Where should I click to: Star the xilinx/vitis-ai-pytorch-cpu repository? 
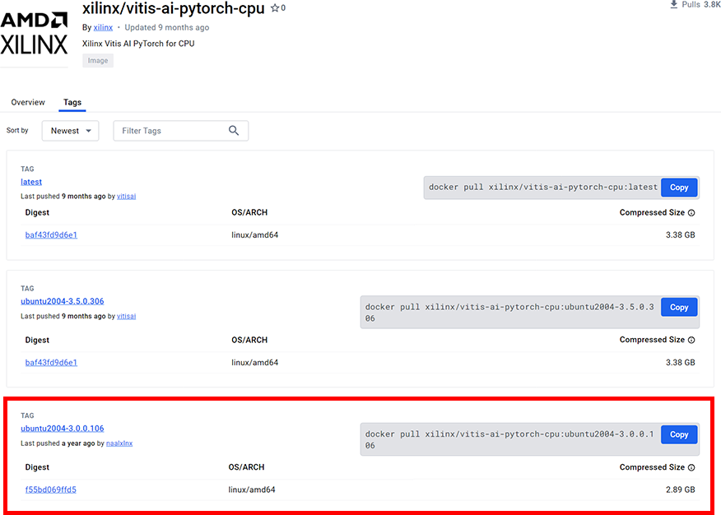click(275, 7)
